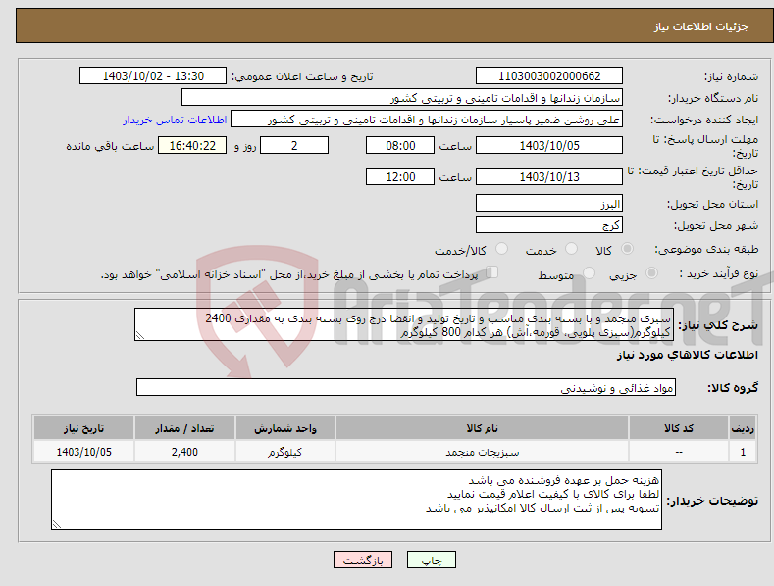The height and width of the screenshot is (586, 774).
Task: Select the خدمت radio button
Action: (x=571, y=249)
